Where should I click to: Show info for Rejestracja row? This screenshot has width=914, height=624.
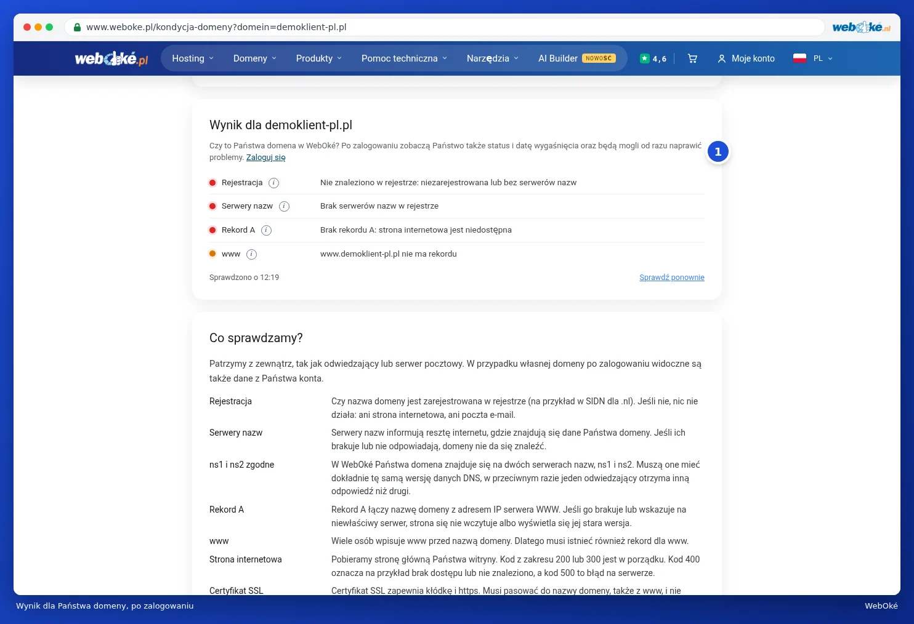coord(274,183)
